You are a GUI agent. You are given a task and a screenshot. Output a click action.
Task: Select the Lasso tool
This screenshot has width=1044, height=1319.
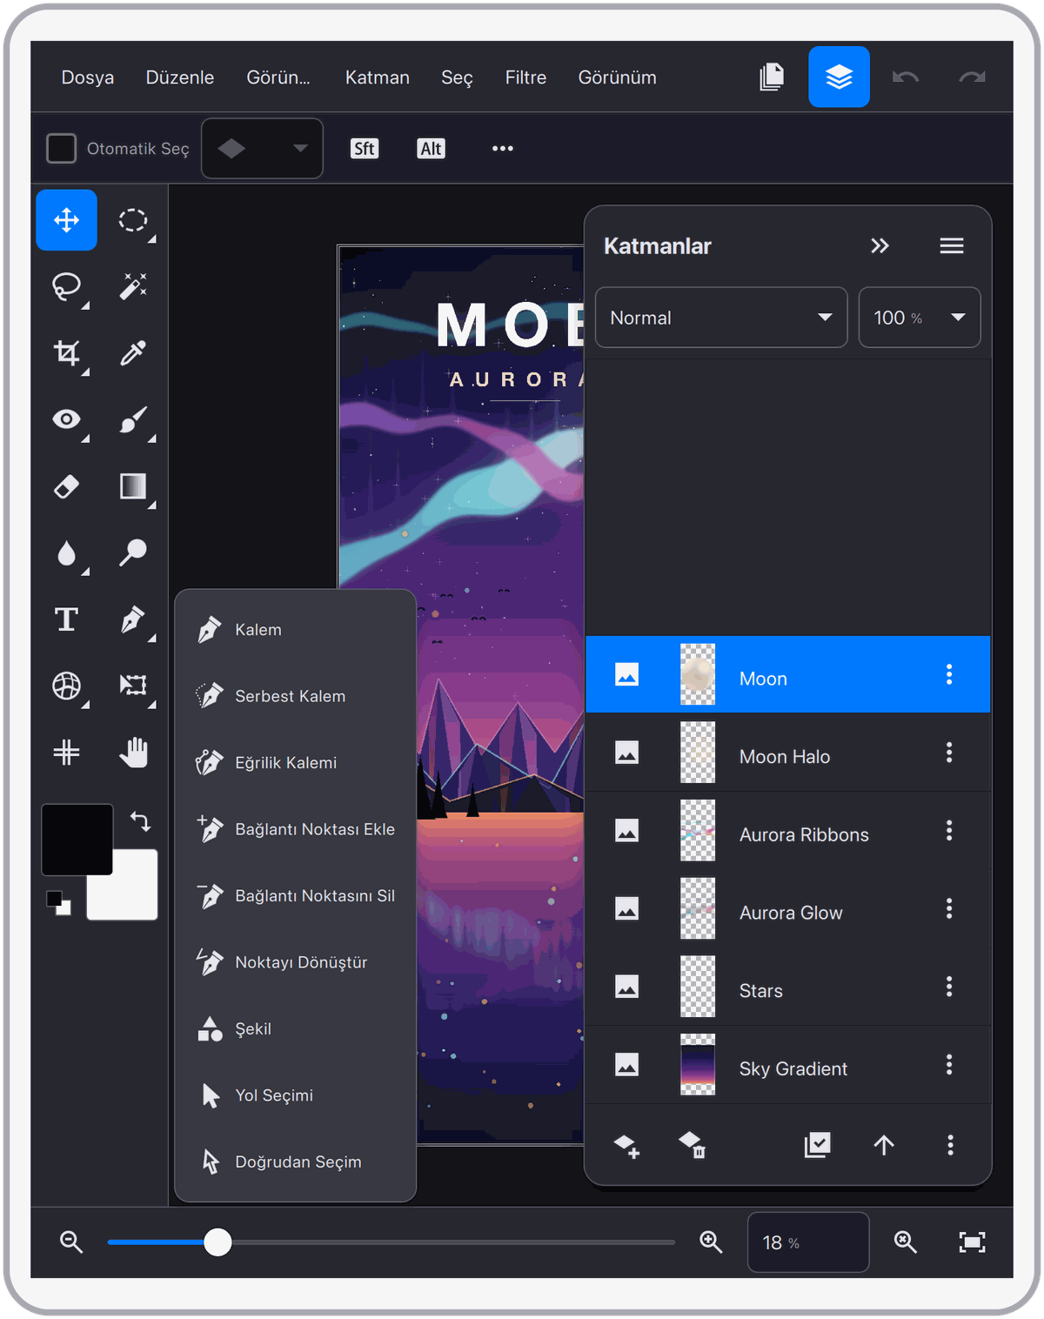point(67,286)
